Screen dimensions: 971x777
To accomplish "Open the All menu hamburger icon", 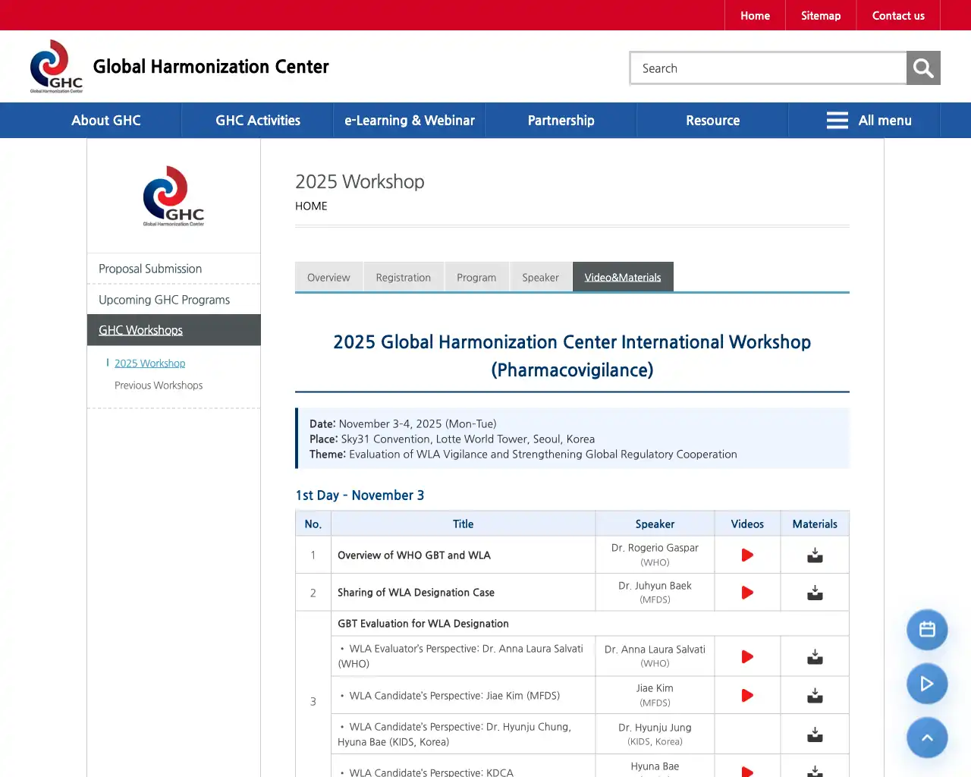I will coord(837,120).
